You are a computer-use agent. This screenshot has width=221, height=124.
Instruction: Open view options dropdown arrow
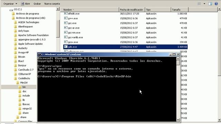(204, 4)
